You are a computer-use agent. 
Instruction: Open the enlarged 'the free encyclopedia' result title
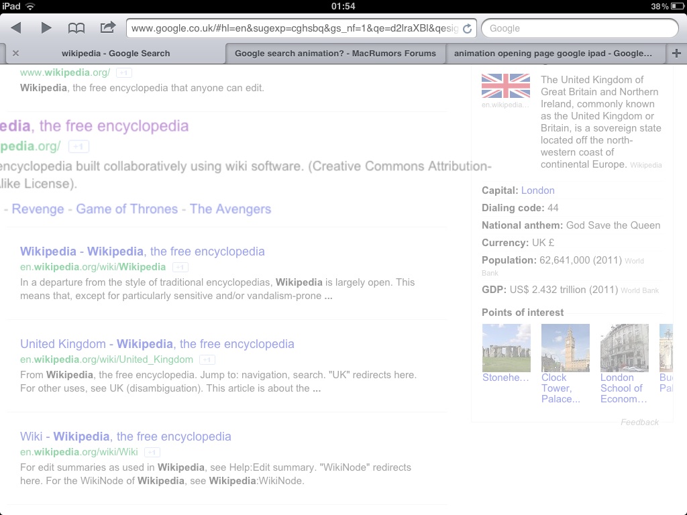[94, 126]
